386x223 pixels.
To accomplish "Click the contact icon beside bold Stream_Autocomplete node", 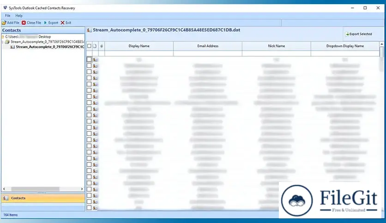I will pos(12,47).
